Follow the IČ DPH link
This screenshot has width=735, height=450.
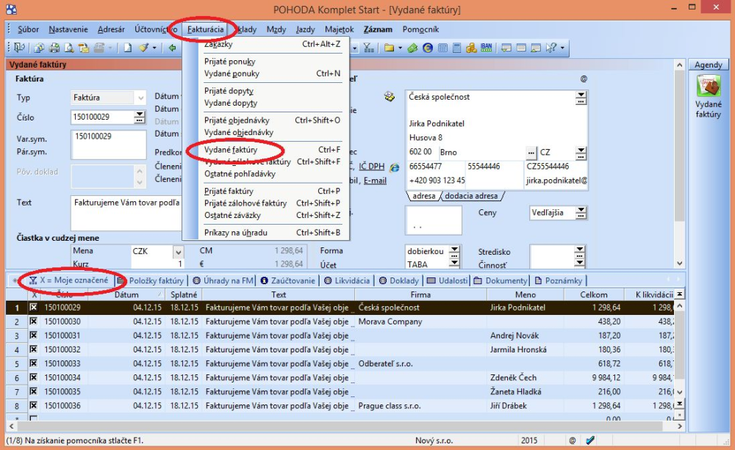(372, 166)
